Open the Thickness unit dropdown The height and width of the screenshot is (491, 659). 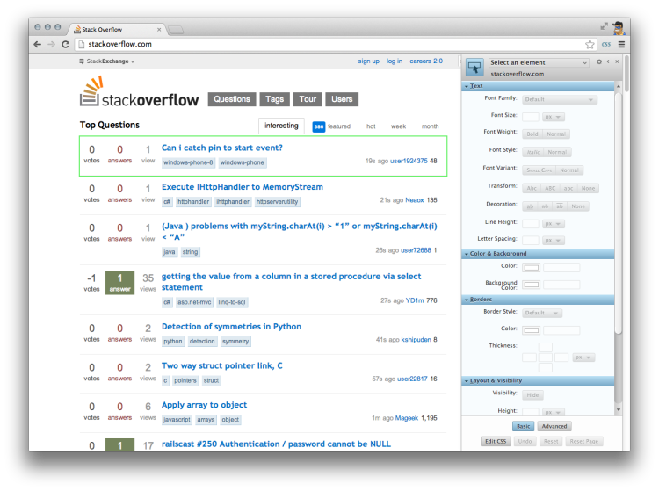point(583,357)
